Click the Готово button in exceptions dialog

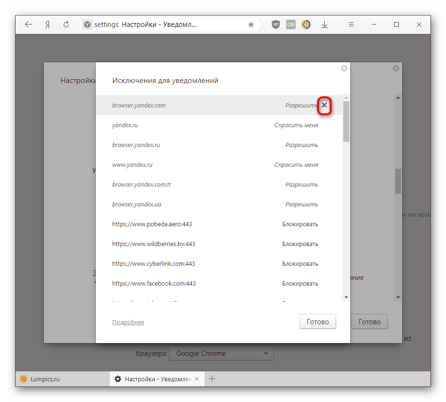tap(318, 321)
